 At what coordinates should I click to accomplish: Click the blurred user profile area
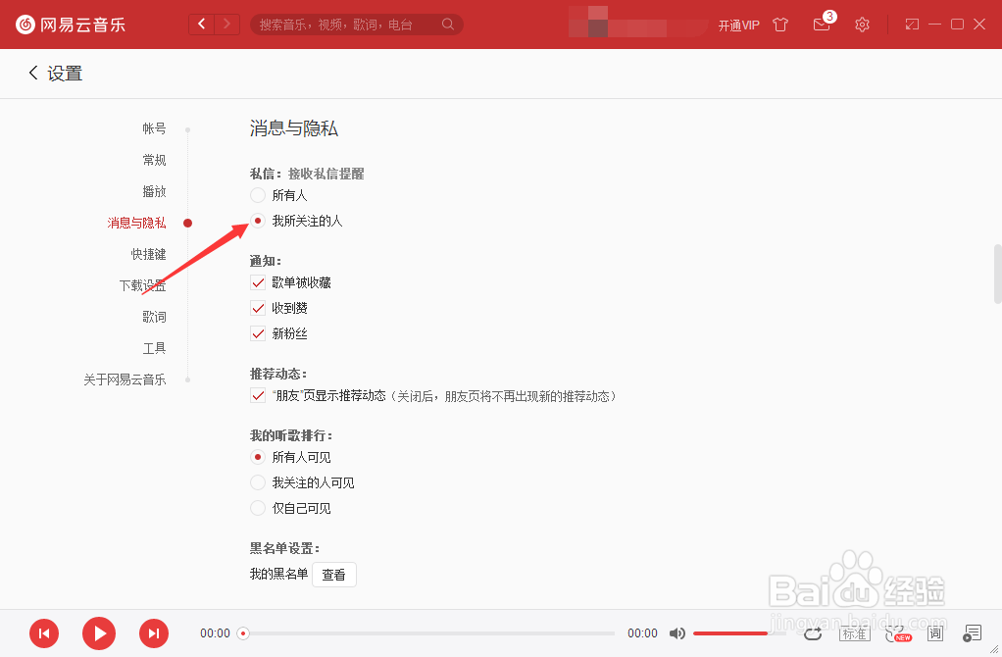637,23
